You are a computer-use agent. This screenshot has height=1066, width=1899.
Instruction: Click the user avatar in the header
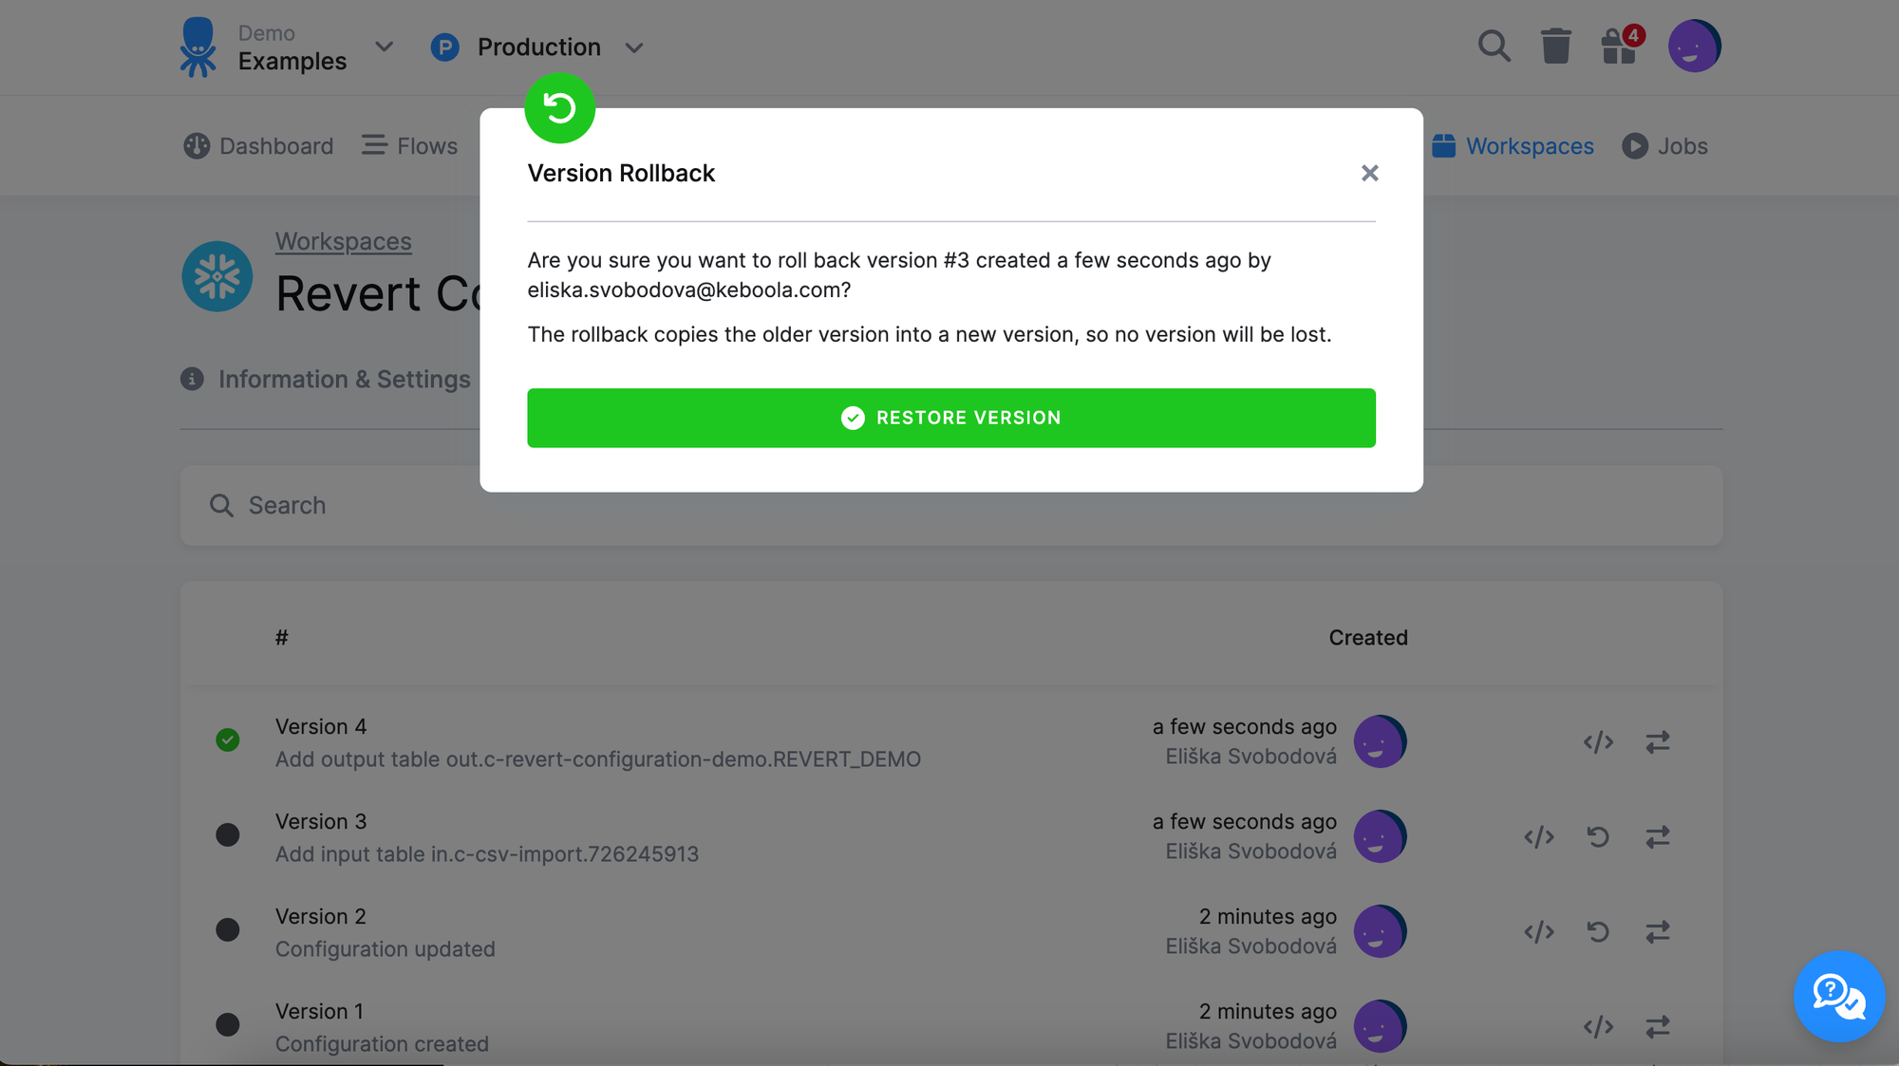[x=1694, y=46]
